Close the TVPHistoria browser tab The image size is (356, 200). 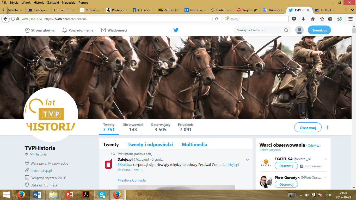pyautogui.click(x=308, y=10)
